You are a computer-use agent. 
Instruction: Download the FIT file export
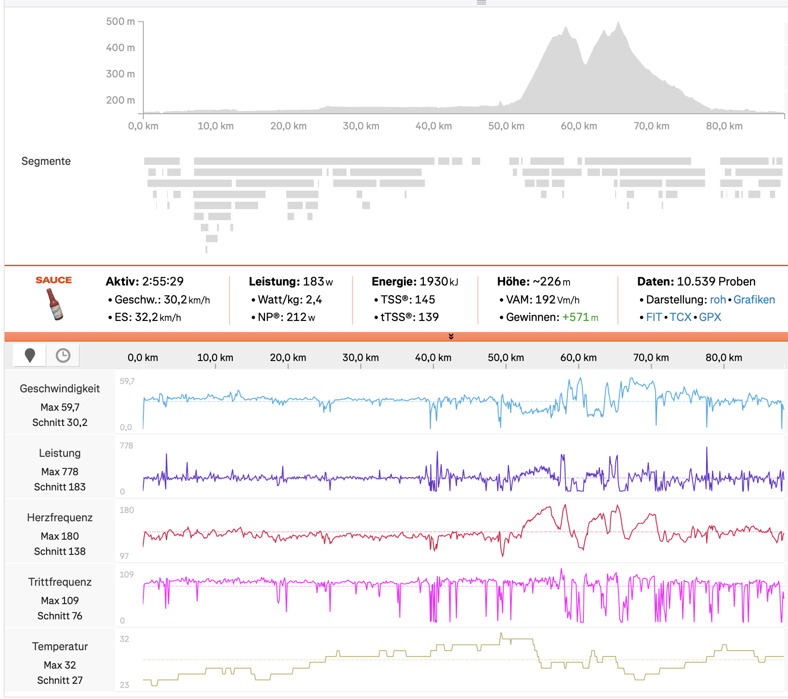coord(653,317)
